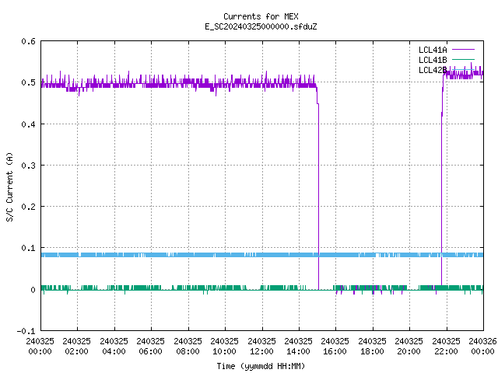498x373 pixels.
Task: Click the 0.6 y-axis tick label
Action: pos(29,41)
